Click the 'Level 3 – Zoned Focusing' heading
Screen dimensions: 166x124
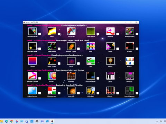click(x=39, y=55)
